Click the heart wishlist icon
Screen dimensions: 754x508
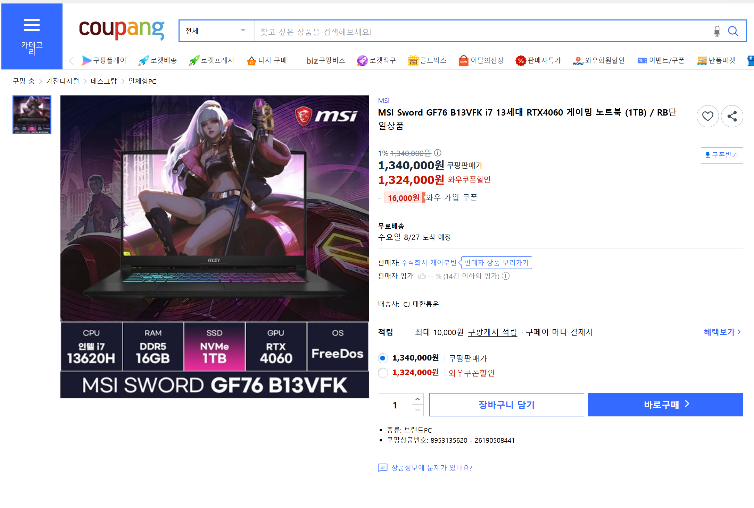[x=707, y=116]
